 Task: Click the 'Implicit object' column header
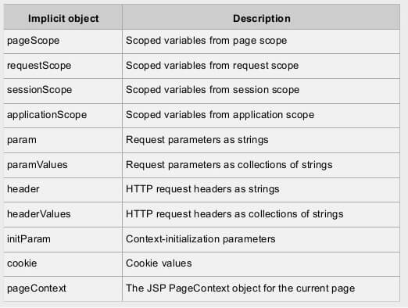tap(63, 19)
